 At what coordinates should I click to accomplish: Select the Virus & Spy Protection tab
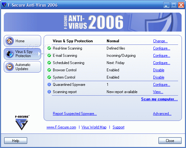coord(22,54)
